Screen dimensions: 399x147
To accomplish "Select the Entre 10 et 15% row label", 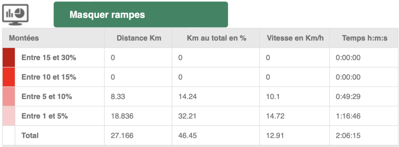I will 49,77.
